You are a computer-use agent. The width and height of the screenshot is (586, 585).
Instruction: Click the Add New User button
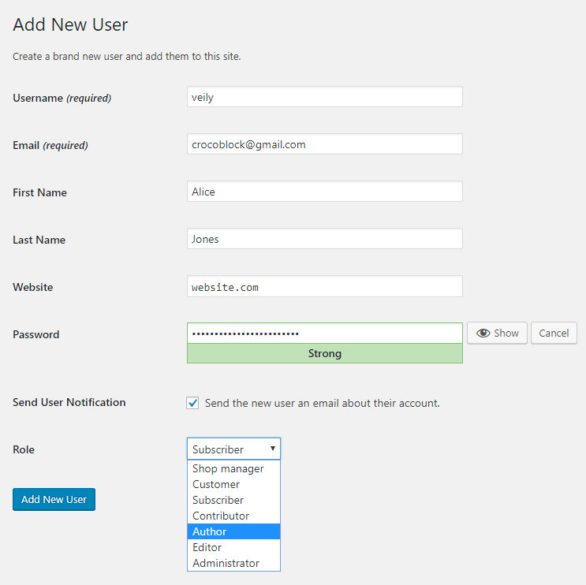[x=54, y=499]
